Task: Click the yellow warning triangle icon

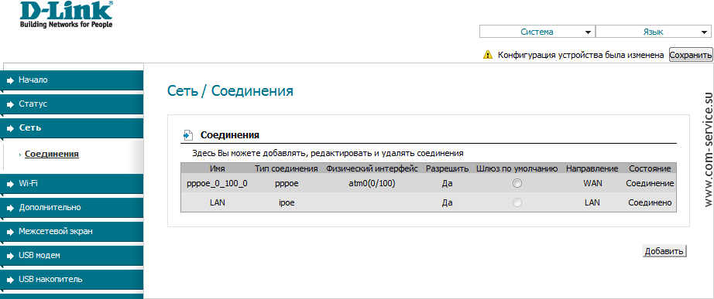Action: click(488, 55)
